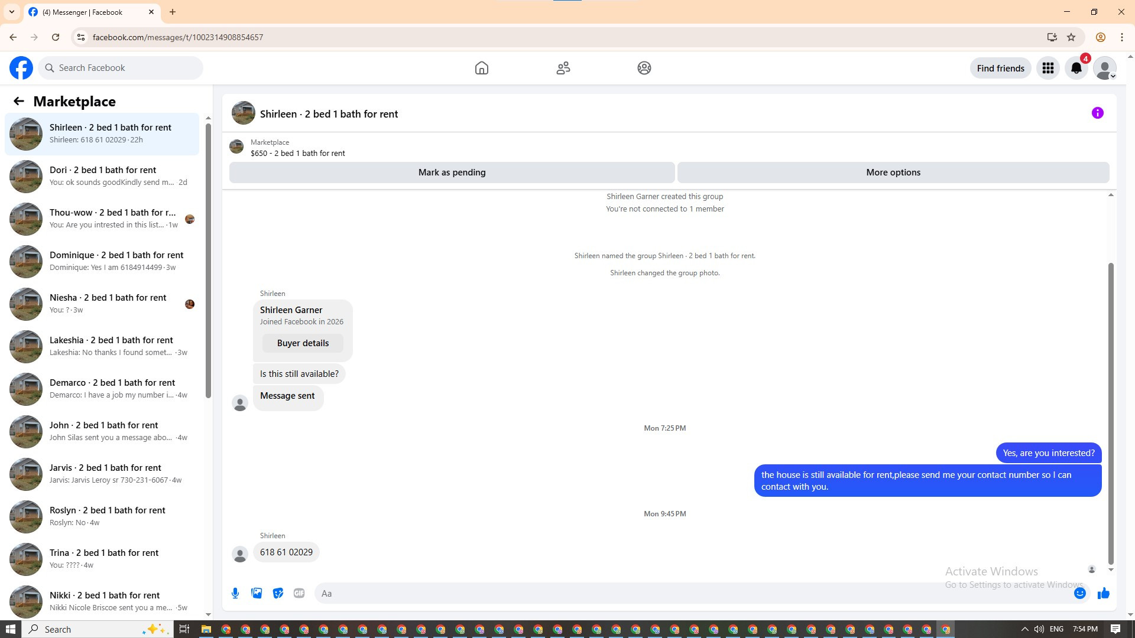Open the Dori 2 bed 1 bath conversation
The height and width of the screenshot is (638, 1135).
coord(102,176)
